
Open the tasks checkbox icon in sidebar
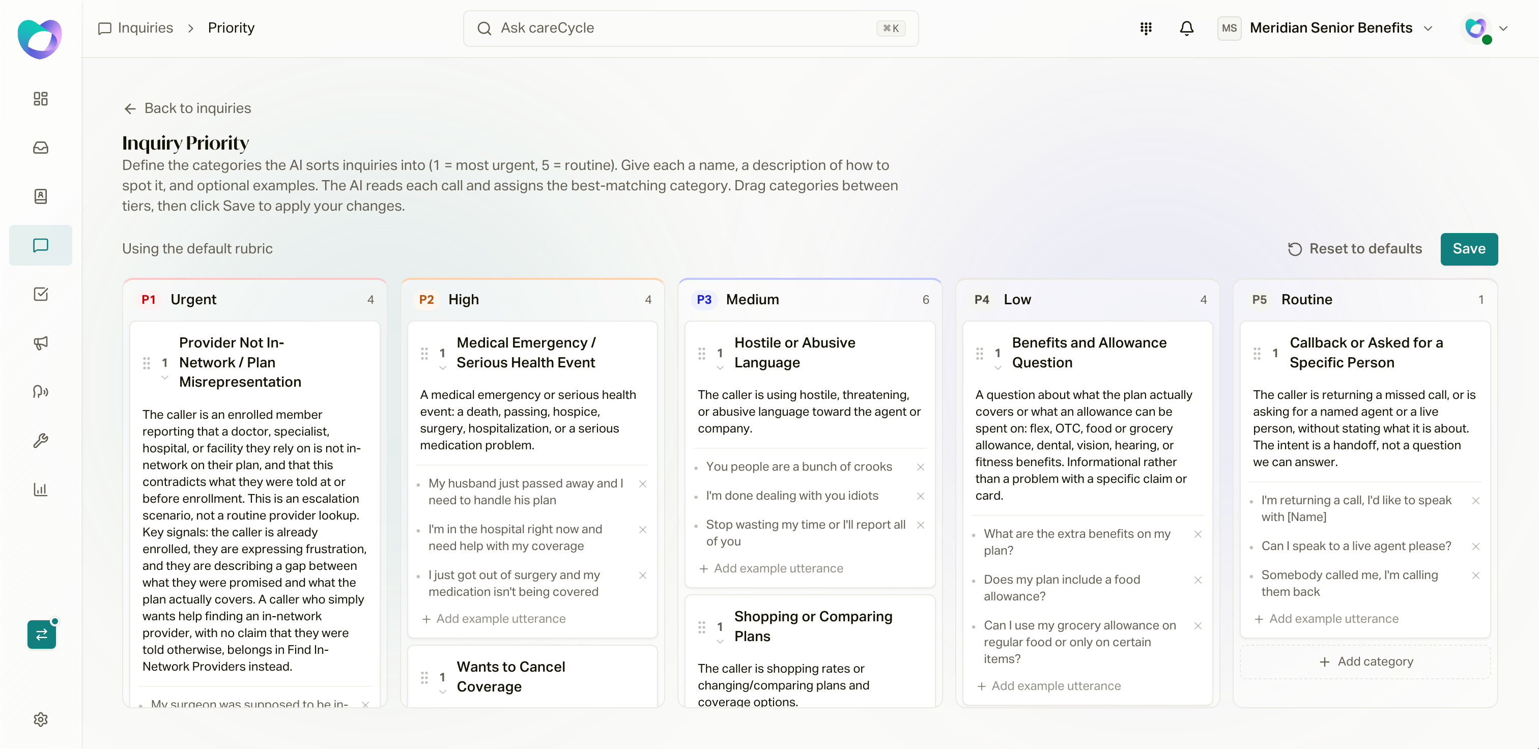coord(40,294)
